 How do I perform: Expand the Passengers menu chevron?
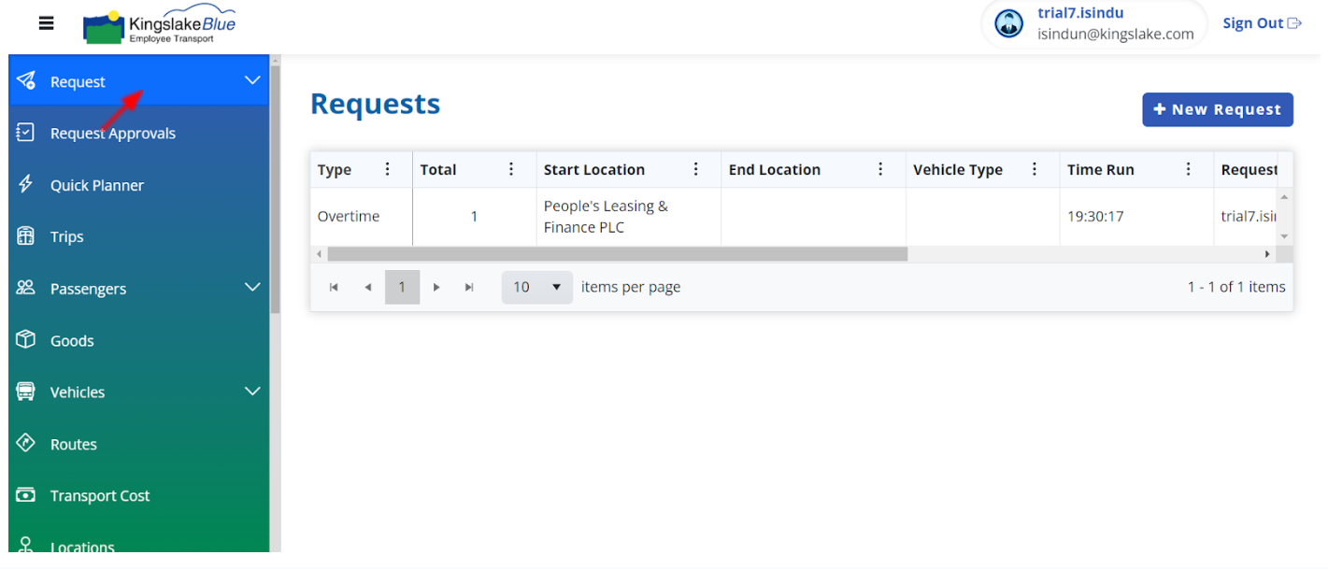[x=252, y=287]
